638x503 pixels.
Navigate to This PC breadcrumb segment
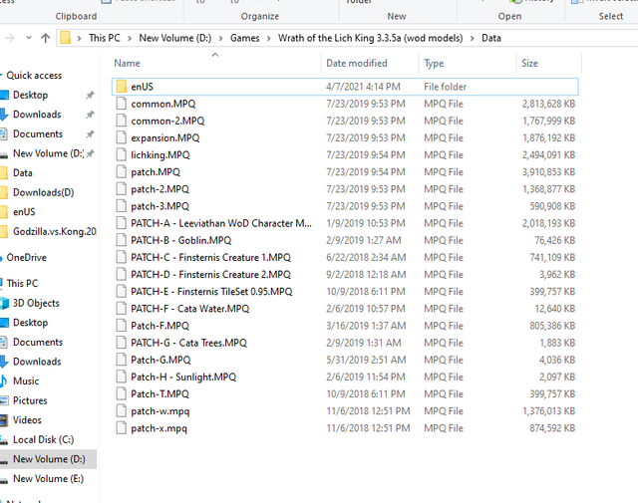click(x=105, y=38)
